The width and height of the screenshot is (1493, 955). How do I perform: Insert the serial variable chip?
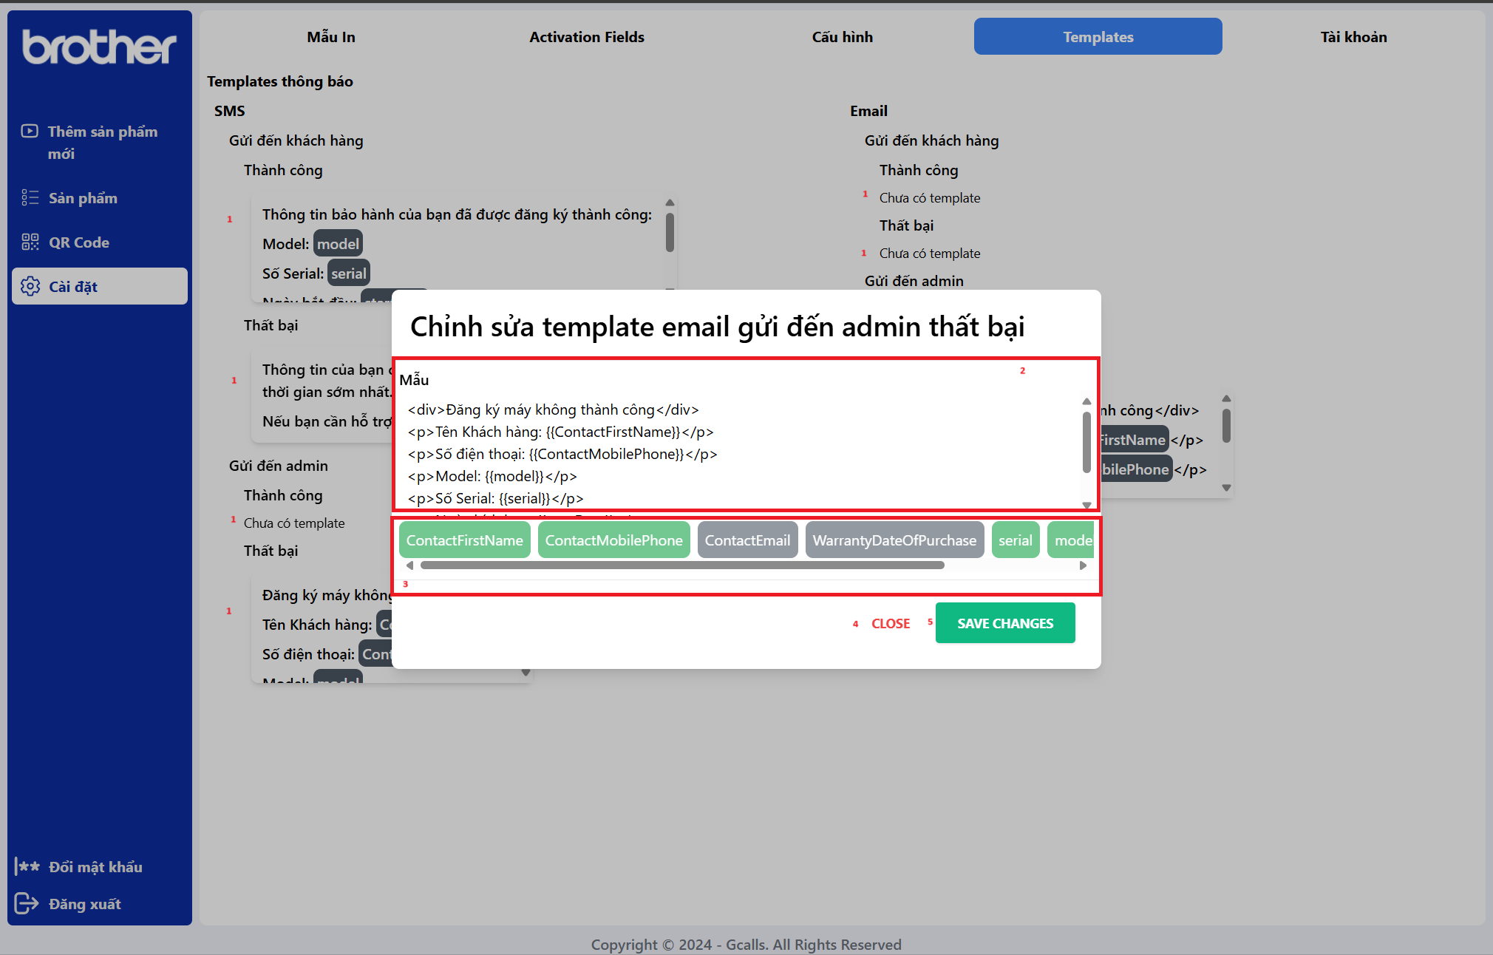(1016, 540)
